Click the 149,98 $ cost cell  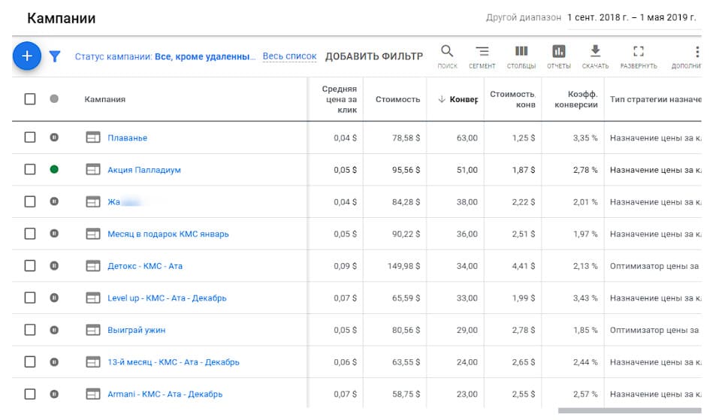click(403, 266)
